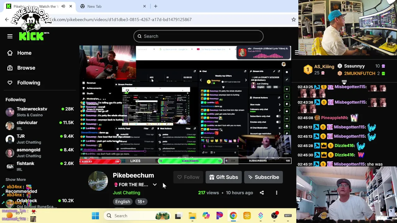397x223 pixels.
Task: Mute the Pikebeechum tab audio icon
Action: tap(63, 6)
